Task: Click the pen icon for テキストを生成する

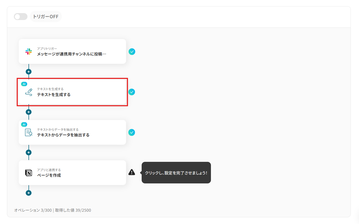Action: pos(29,92)
